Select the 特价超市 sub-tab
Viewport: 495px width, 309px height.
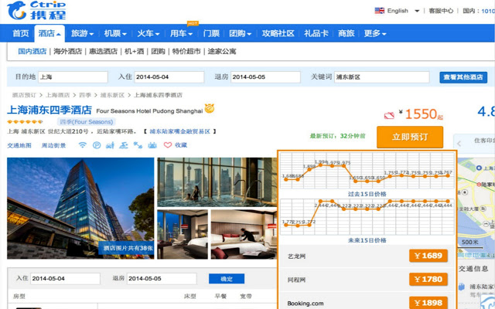(x=186, y=52)
